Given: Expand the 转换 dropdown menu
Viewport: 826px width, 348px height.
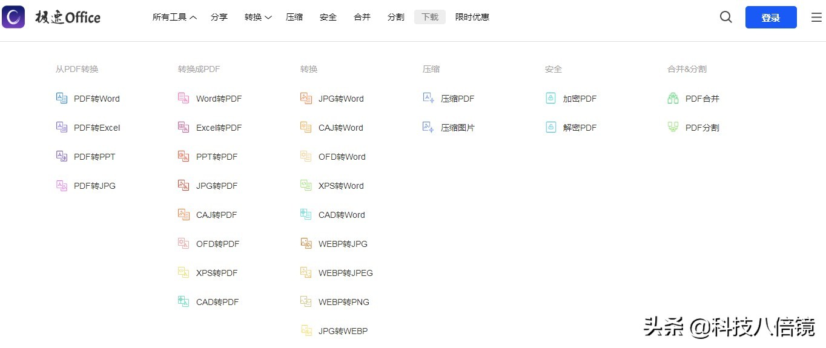Looking at the screenshot, I should pyautogui.click(x=258, y=18).
